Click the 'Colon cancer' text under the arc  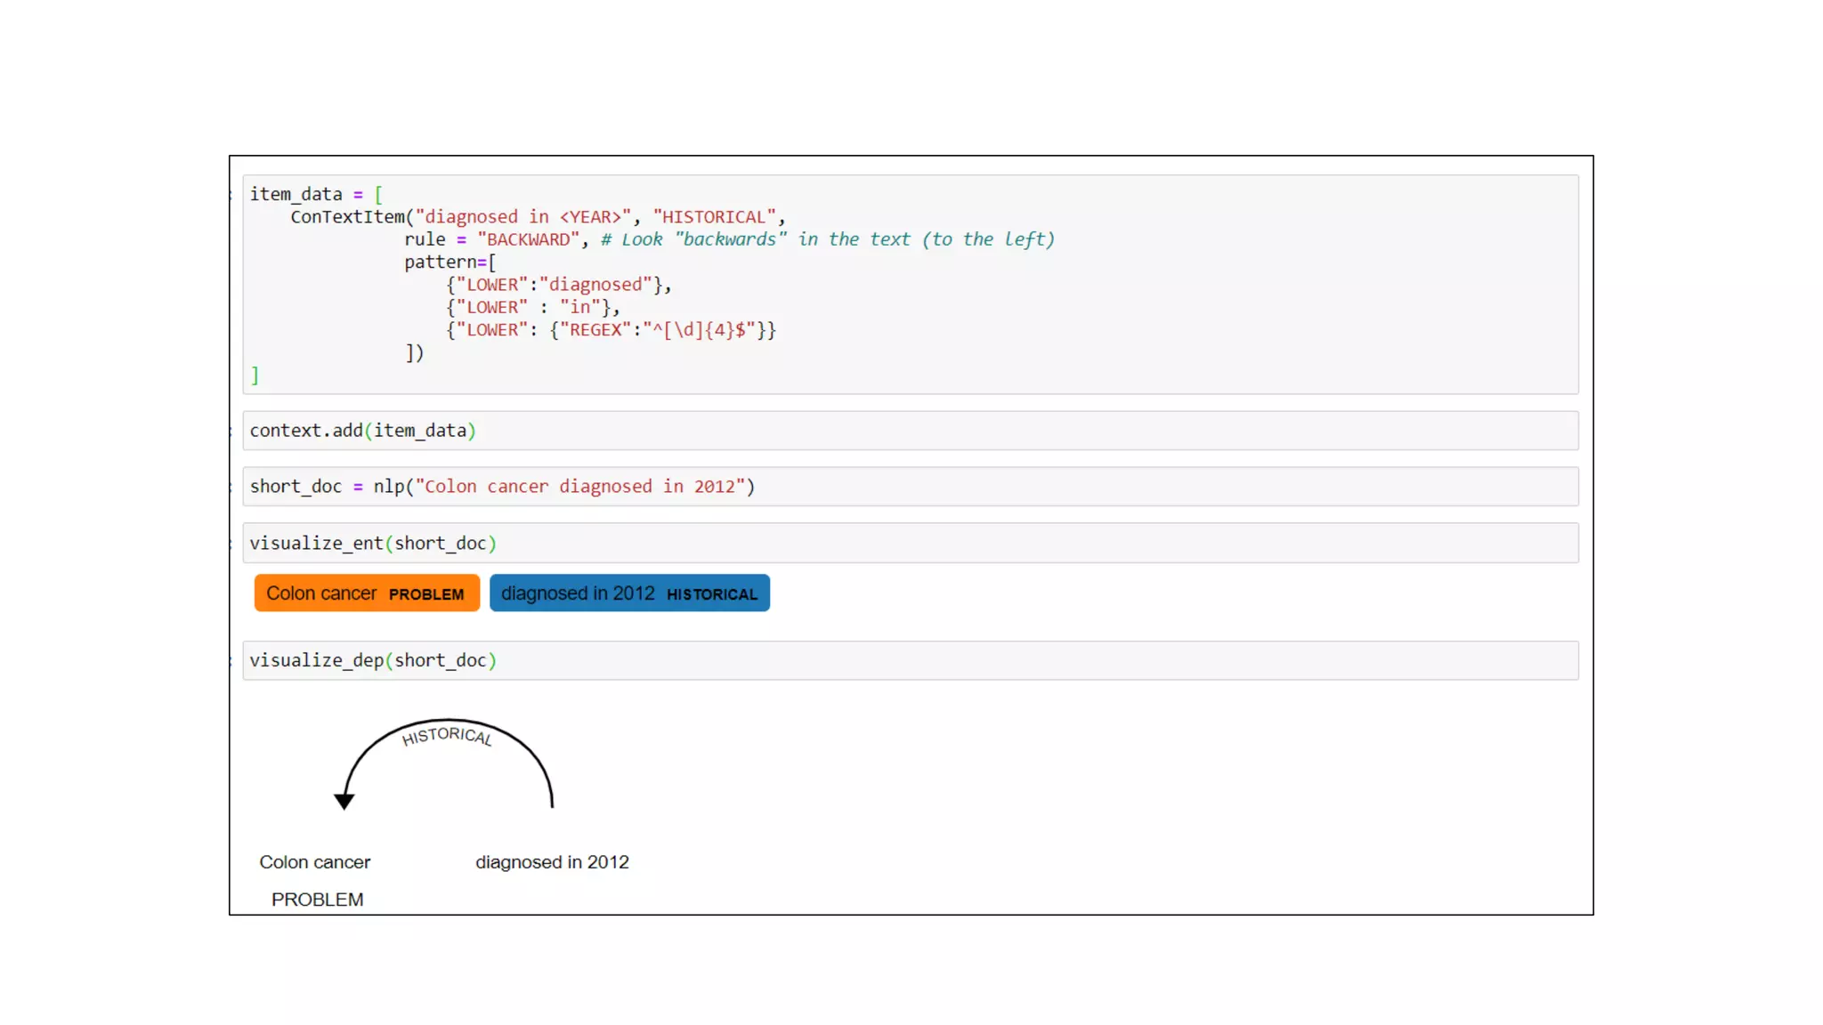(314, 862)
